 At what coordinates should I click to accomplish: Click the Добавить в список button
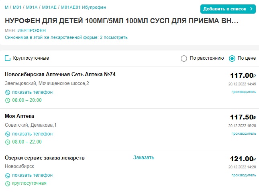coord(228,9)
